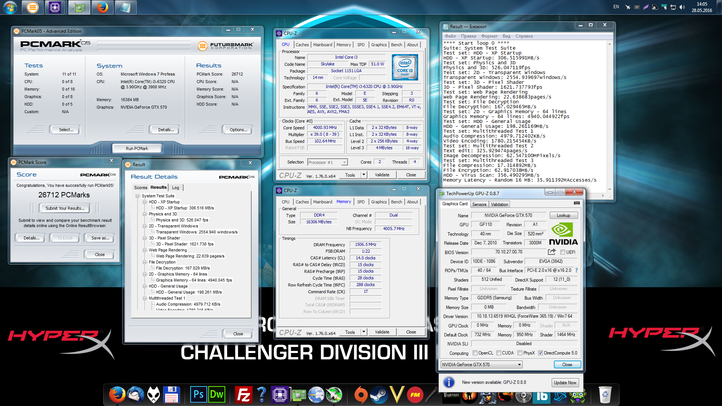
Task: Click the Run PCMark button
Action: click(x=137, y=148)
